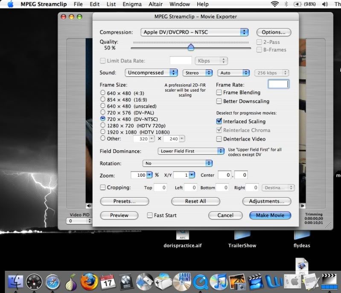Open the Compression codec dropdown
This screenshot has width=341, height=293.
coord(195,32)
